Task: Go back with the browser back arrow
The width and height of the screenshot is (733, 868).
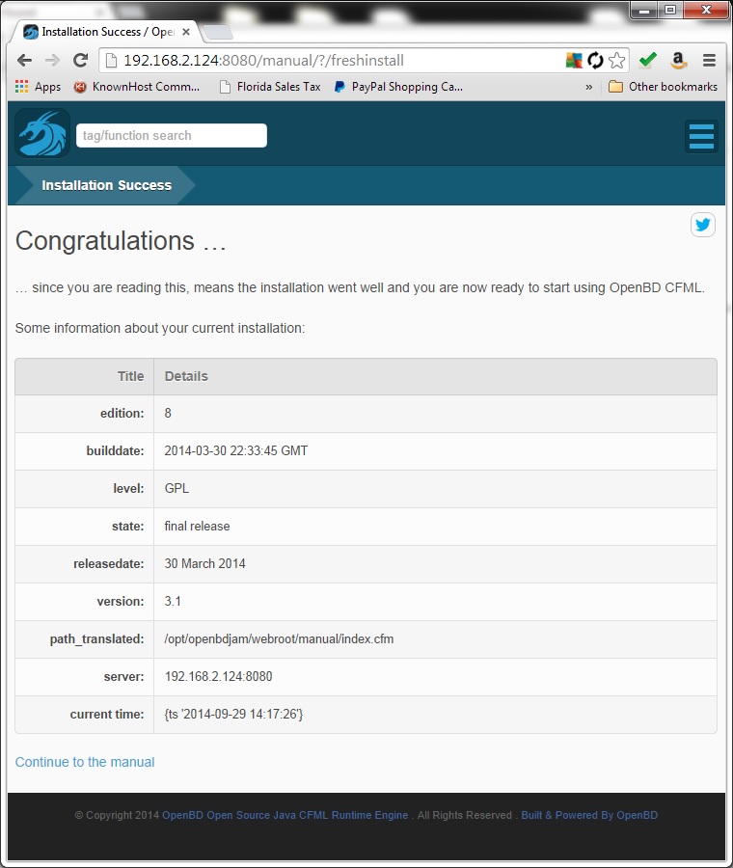Action: tap(24, 61)
